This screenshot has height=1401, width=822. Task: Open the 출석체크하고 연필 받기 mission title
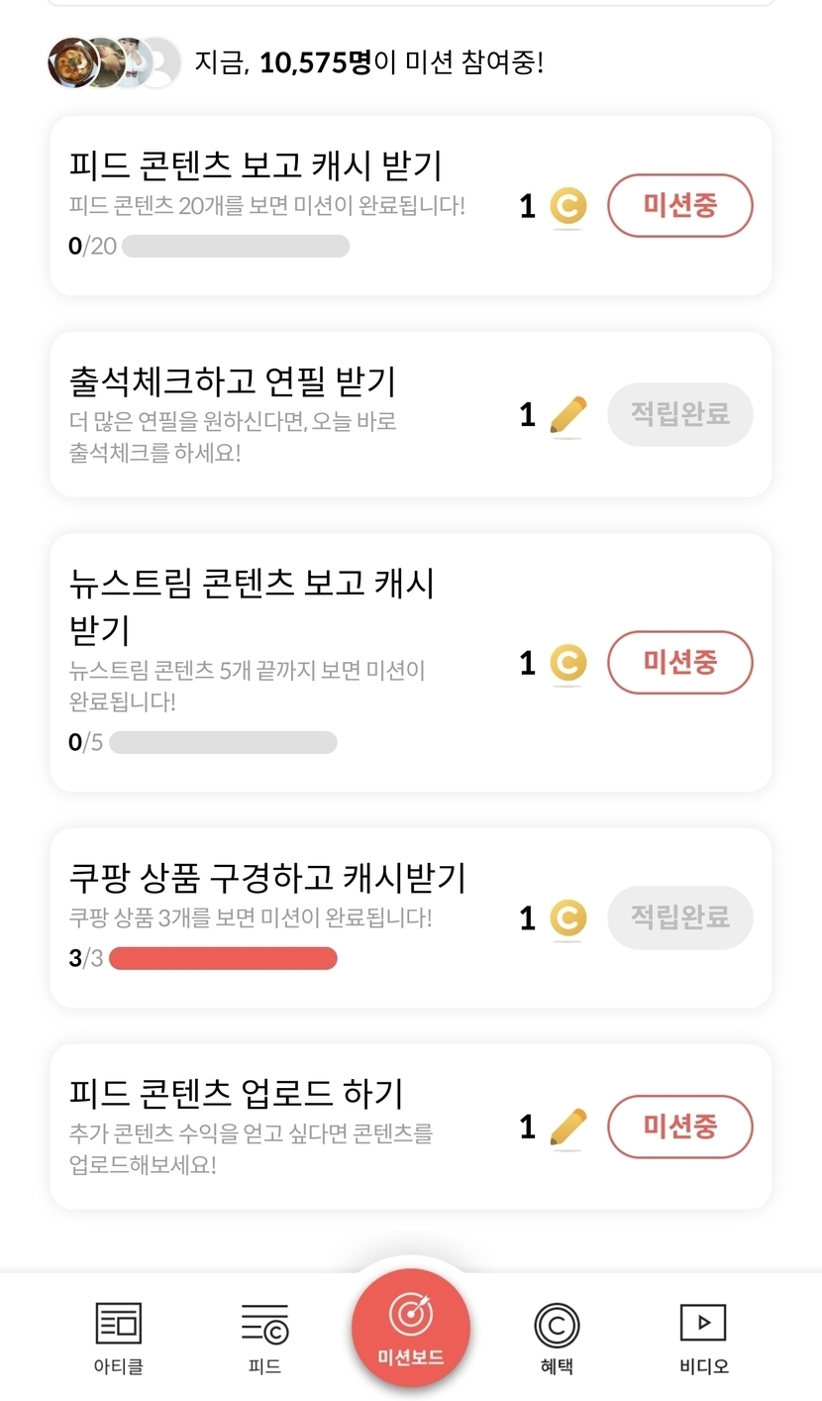click(233, 380)
